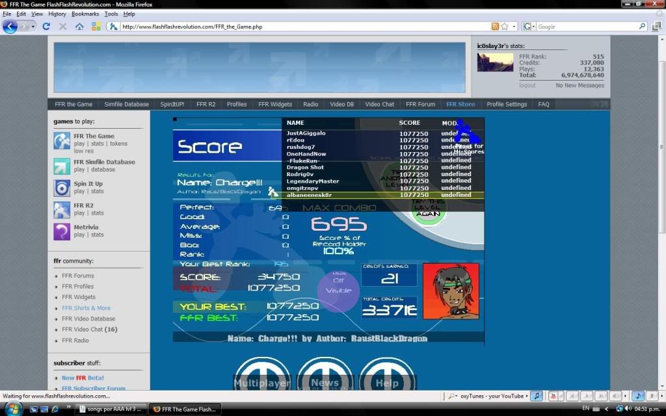Go to the browser home page icon
This screenshot has height=416, width=666.
[x=79, y=27]
